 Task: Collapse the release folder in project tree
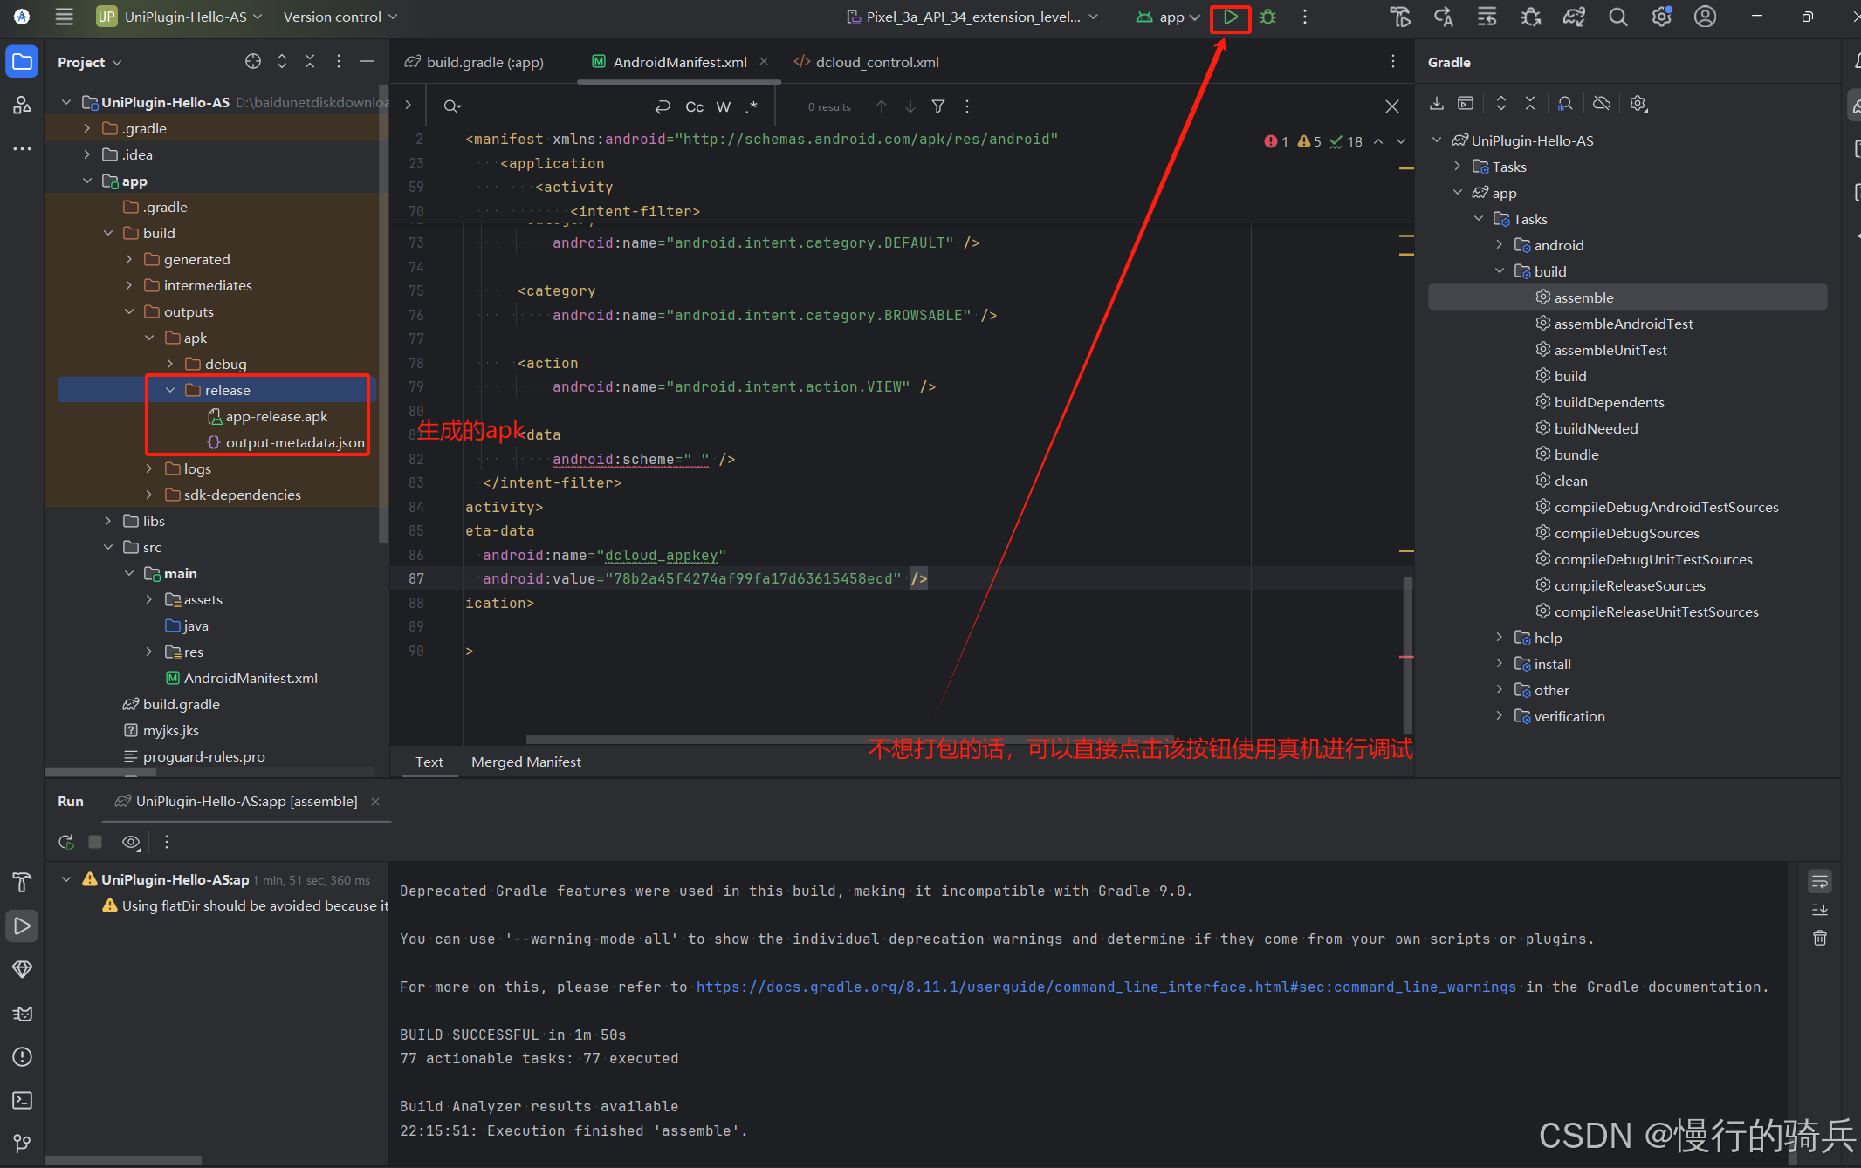point(170,390)
